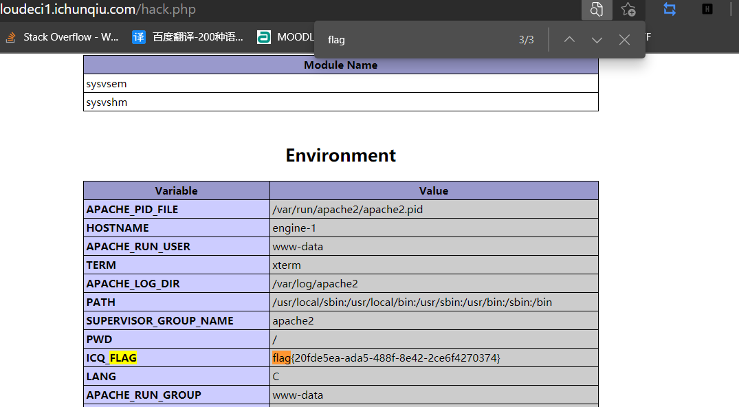Image resolution: width=739 pixels, height=407 pixels.
Task: Click the PATH variable cell
Action: [176, 302]
